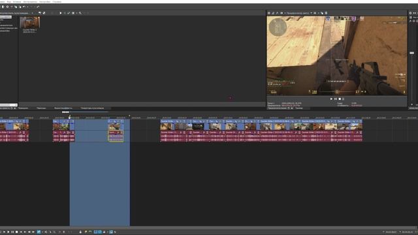Open the Настройки menu
The height and width of the screenshot is (235, 418).
[45, 1]
